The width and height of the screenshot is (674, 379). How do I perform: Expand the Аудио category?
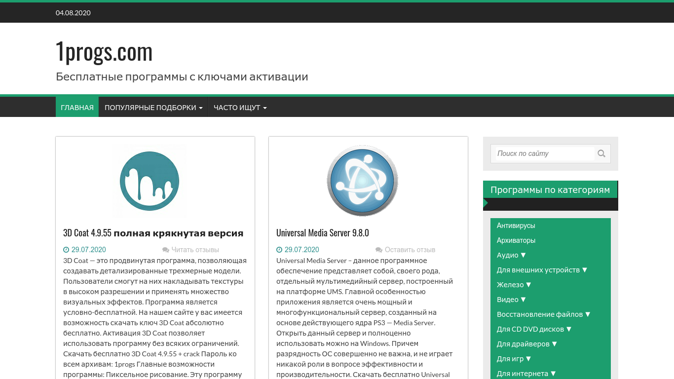click(x=512, y=255)
